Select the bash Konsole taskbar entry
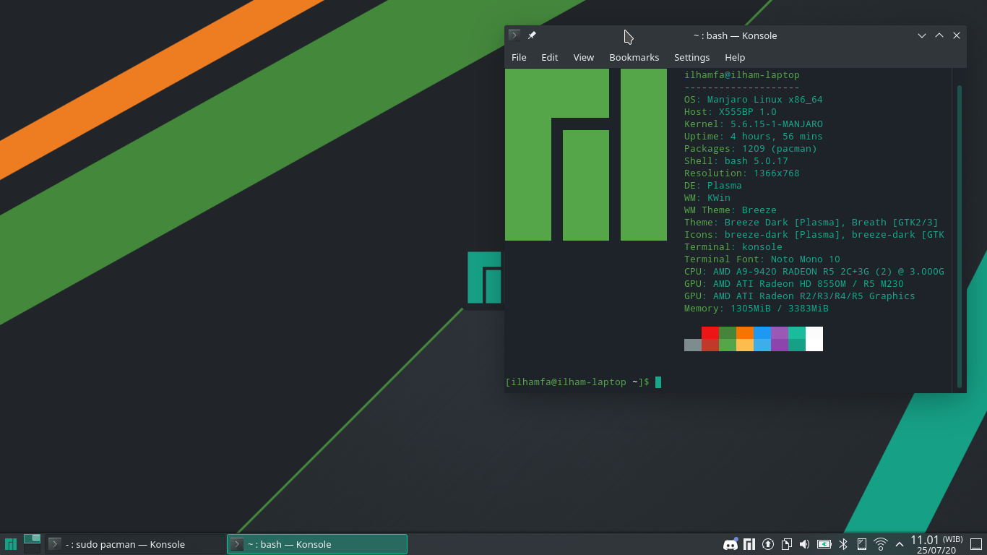The height and width of the screenshot is (555, 987). coord(317,544)
